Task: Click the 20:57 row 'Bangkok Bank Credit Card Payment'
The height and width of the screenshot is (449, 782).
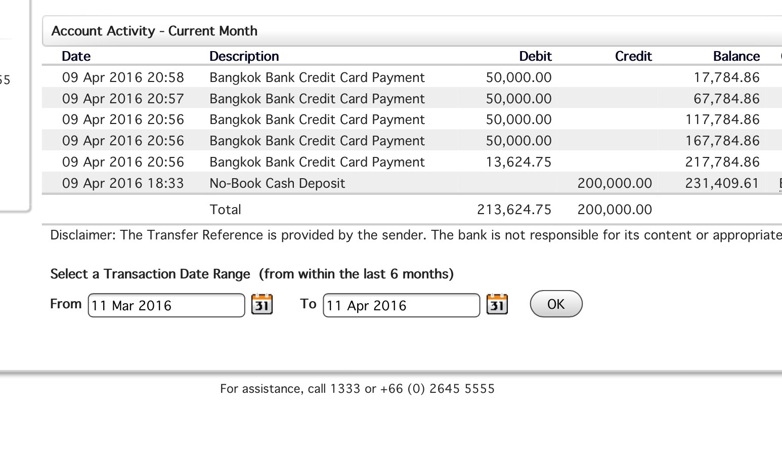Action: coord(317,99)
